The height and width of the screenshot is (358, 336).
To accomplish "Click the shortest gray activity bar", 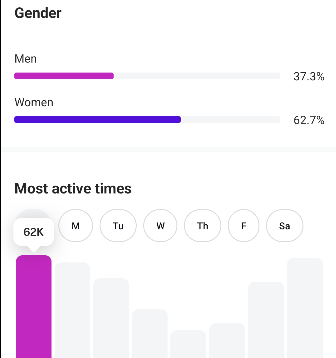I will coord(188,344).
